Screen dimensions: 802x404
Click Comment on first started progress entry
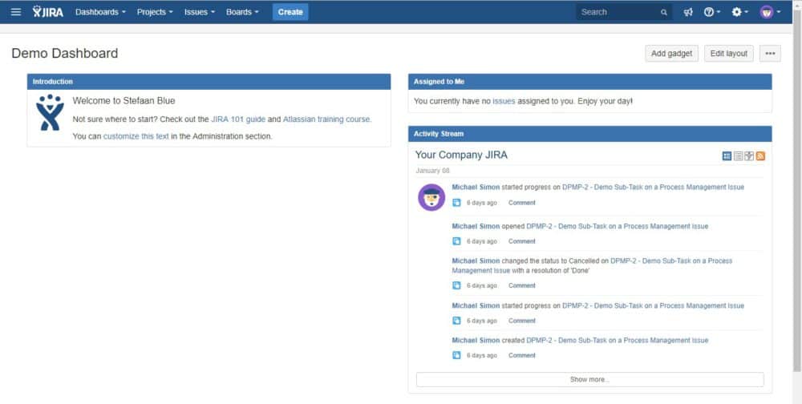tap(522, 203)
